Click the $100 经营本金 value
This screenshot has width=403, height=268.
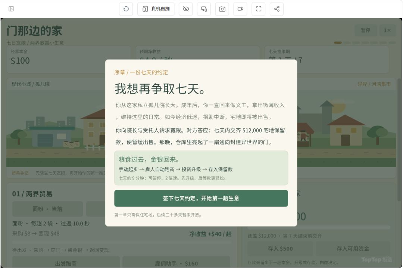[20, 61]
